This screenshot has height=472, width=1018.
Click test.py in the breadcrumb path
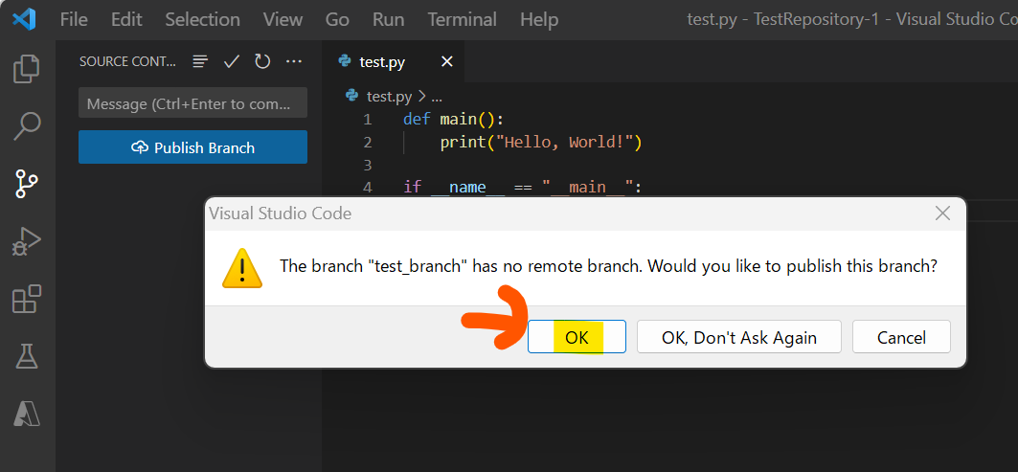(390, 97)
